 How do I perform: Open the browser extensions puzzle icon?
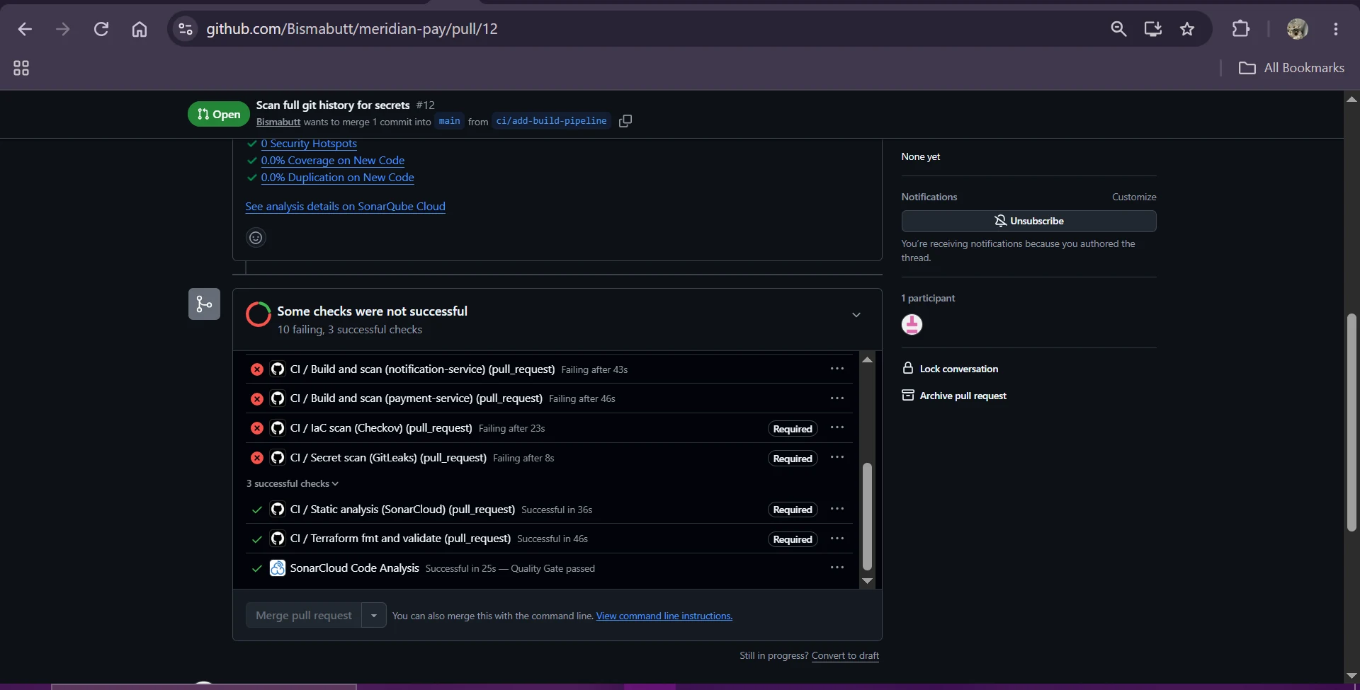pyautogui.click(x=1241, y=29)
